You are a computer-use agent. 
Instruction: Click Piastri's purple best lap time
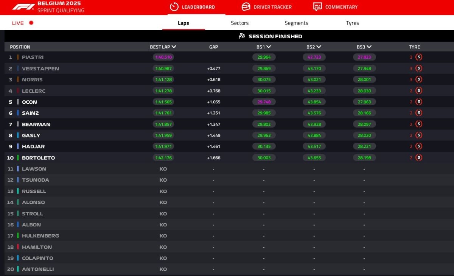click(163, 57)
